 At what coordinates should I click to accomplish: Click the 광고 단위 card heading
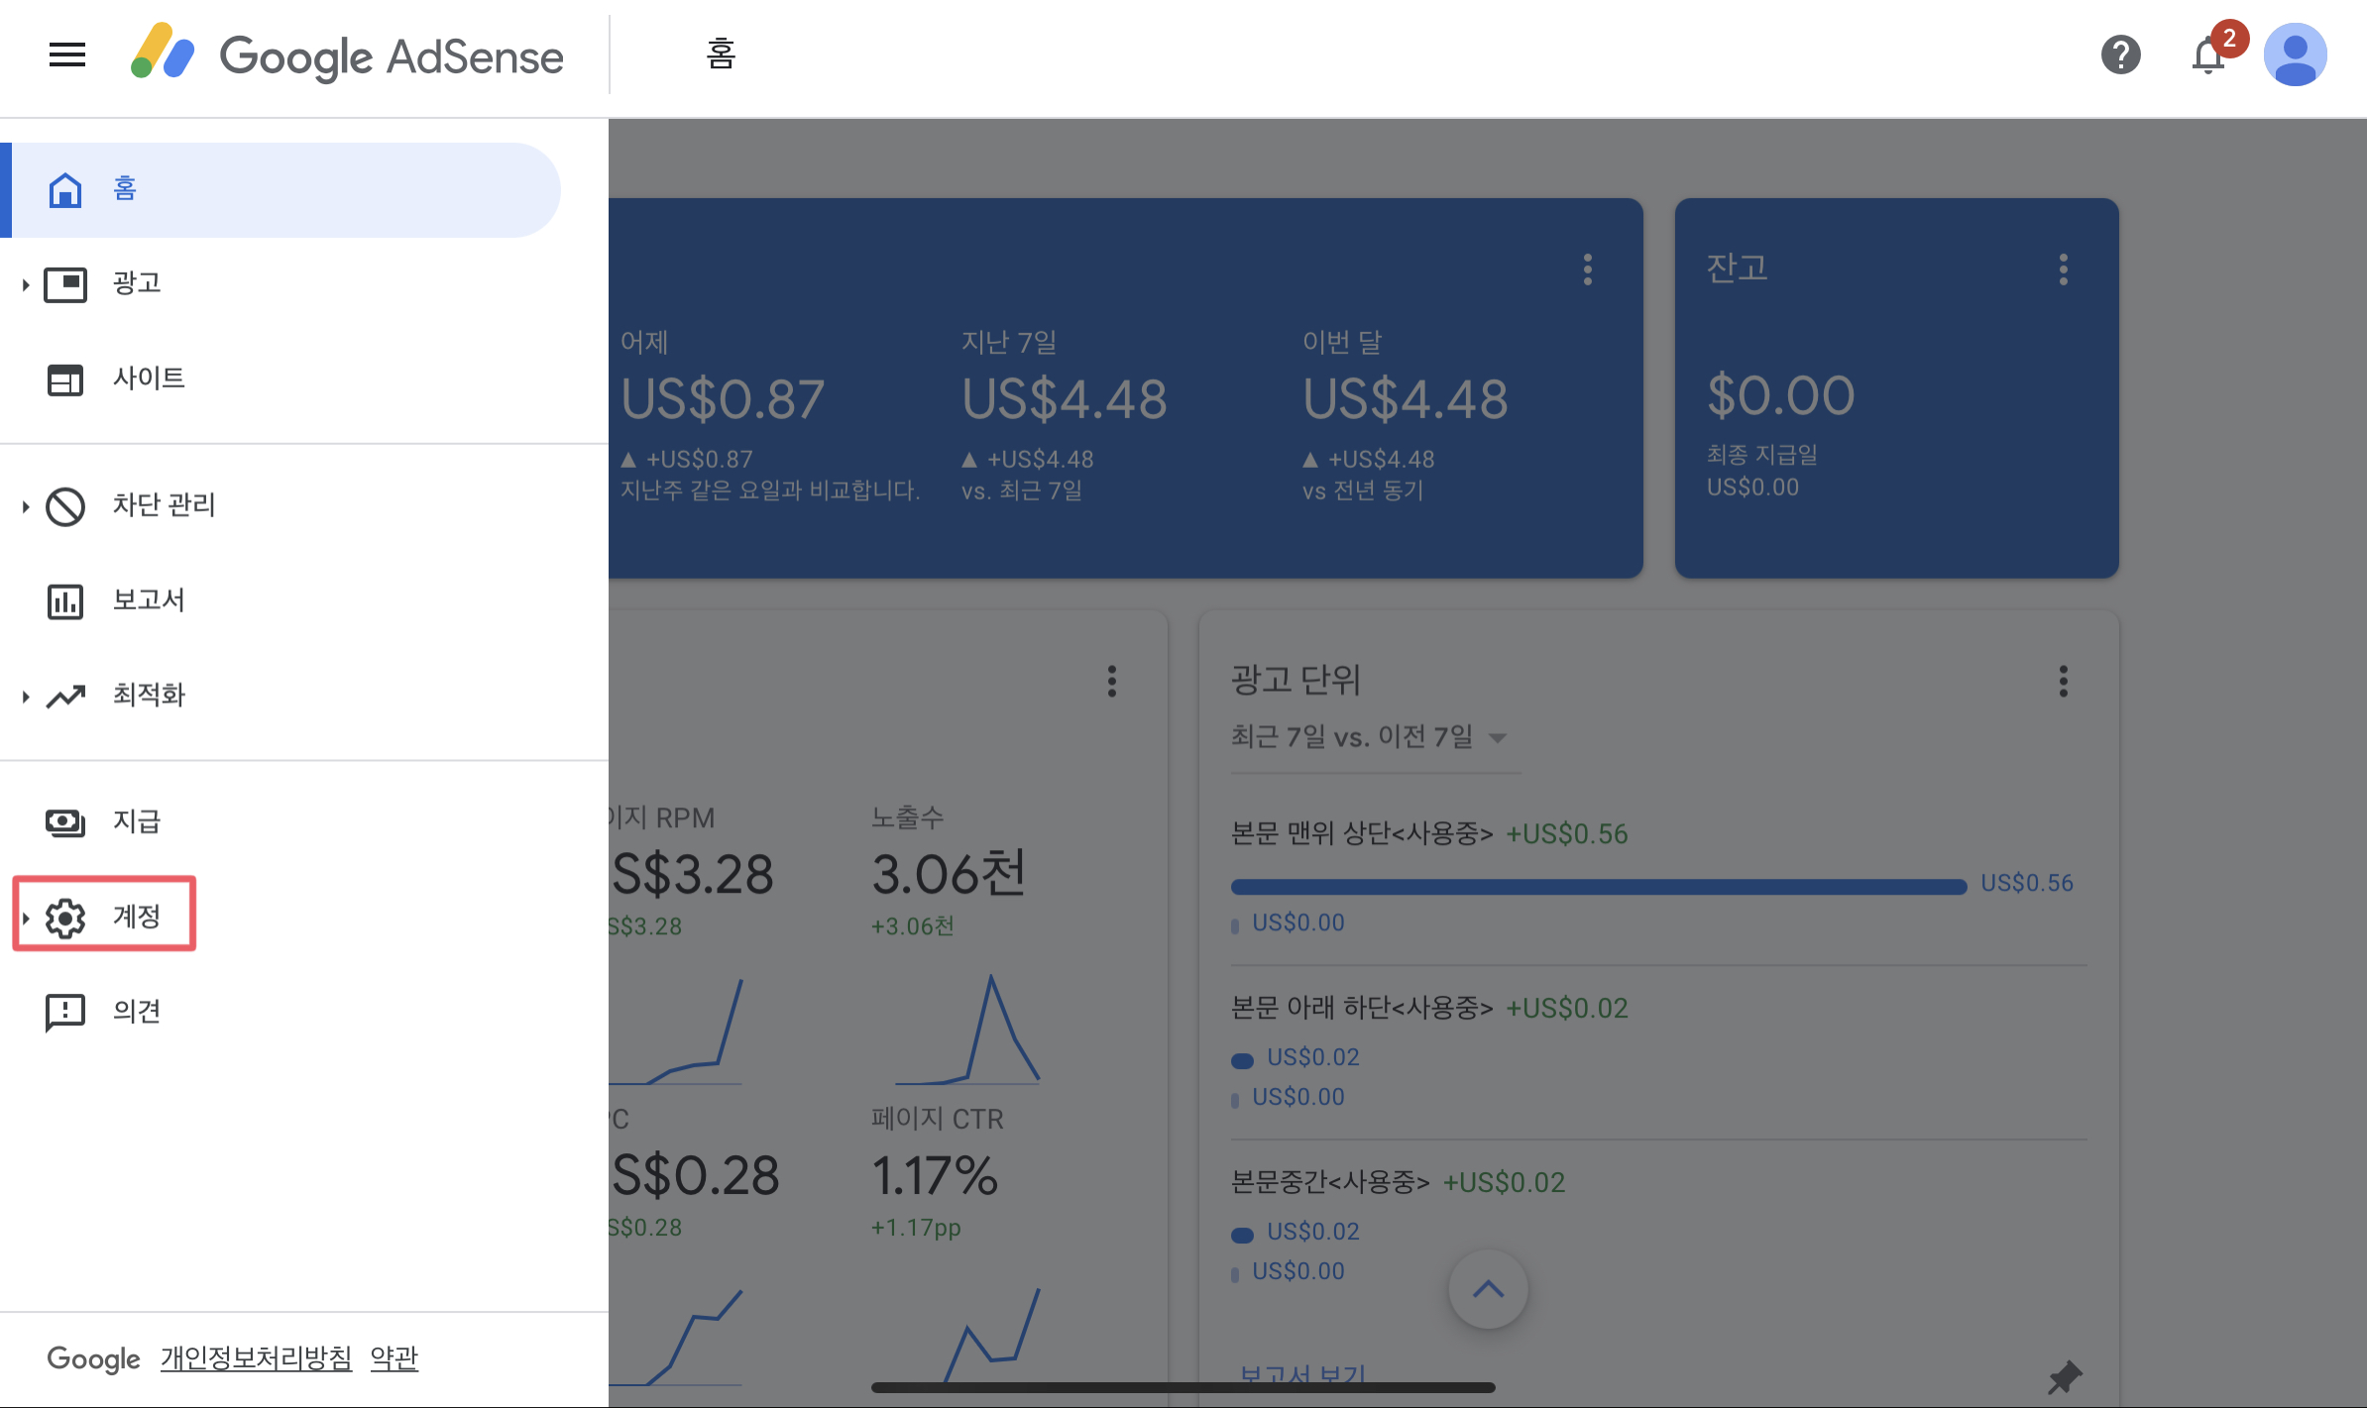pos(1296,680)
